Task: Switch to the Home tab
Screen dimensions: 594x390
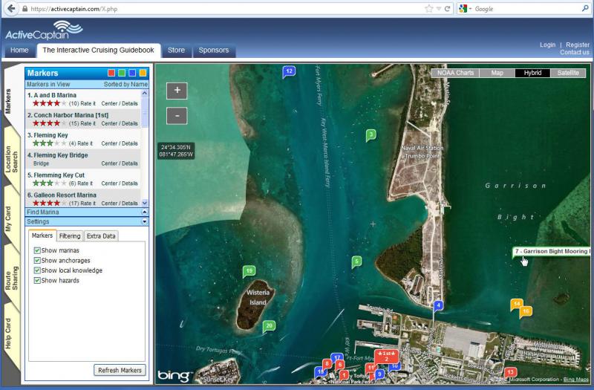Action: tap(19, 51)
